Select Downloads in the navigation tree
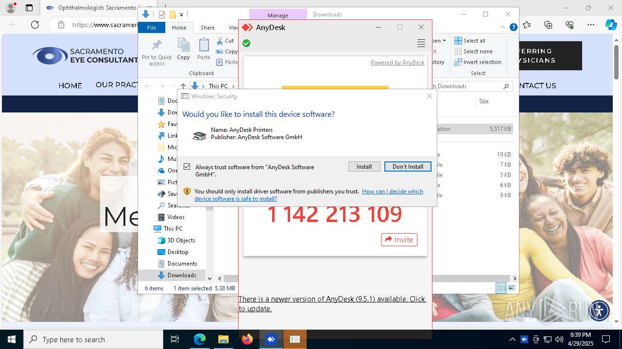This screenshot has width=622, height=349. click(x=182, y=275)
